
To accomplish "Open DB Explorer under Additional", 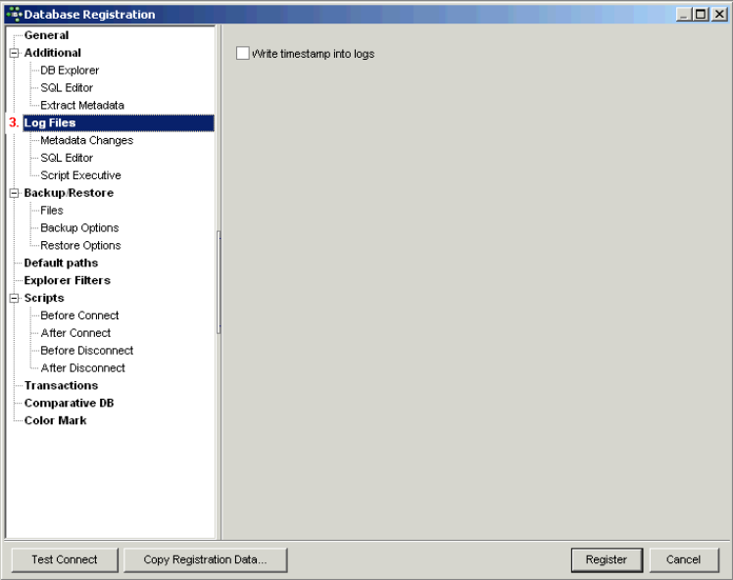I will coord(70,71).
